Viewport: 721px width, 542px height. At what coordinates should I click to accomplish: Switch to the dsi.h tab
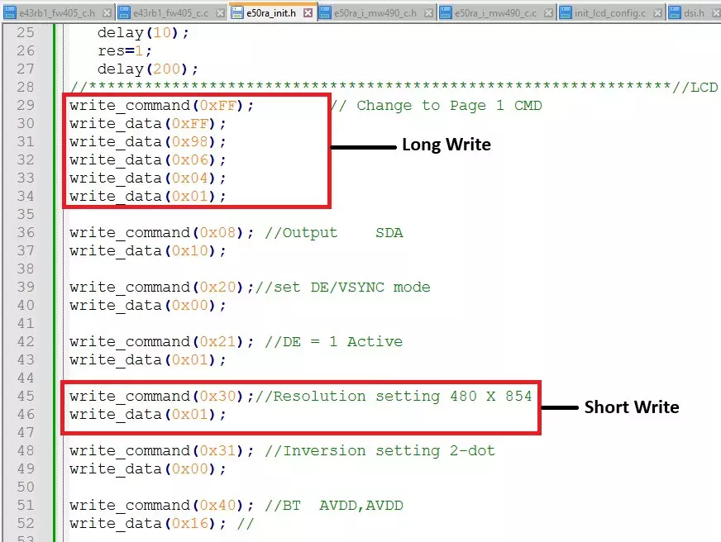(694, 12)
